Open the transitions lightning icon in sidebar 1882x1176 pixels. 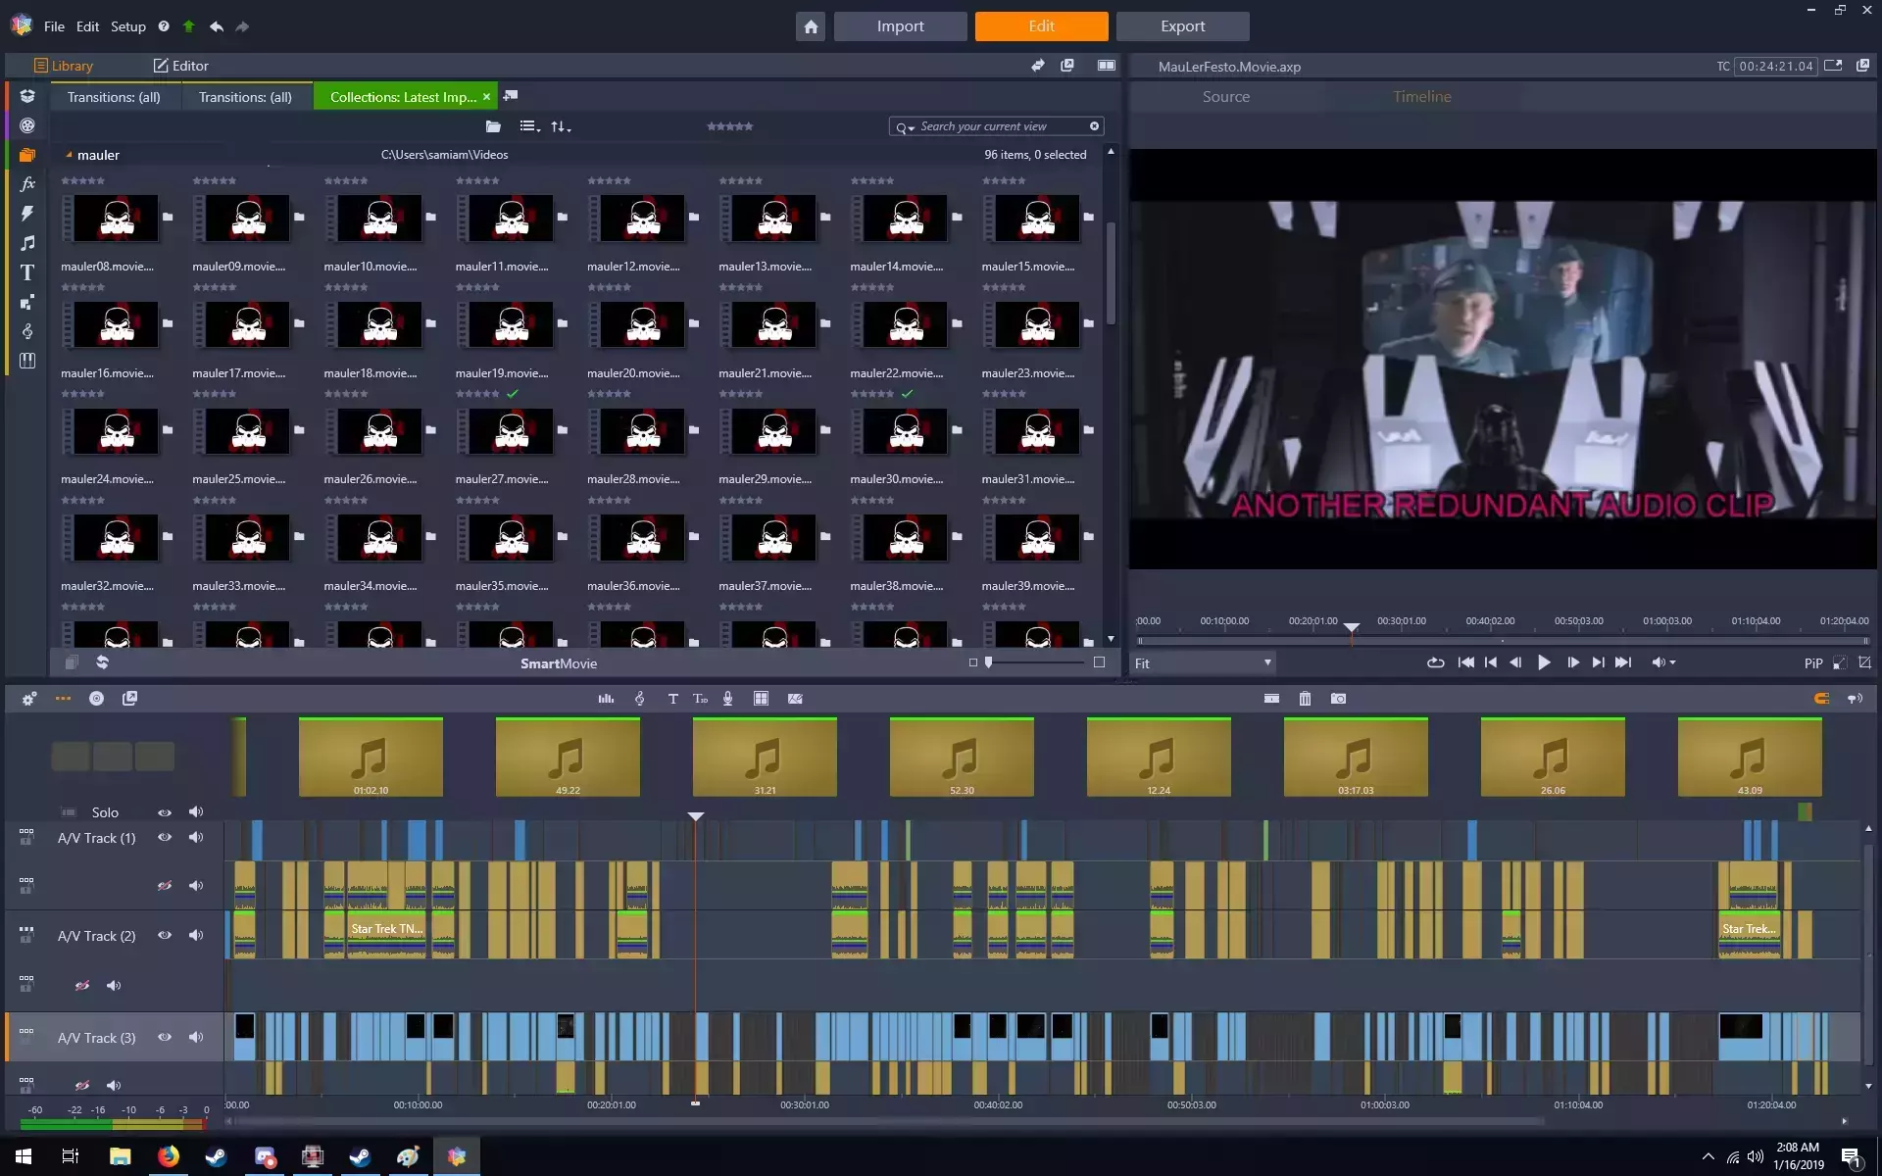[x=27, y=213]
